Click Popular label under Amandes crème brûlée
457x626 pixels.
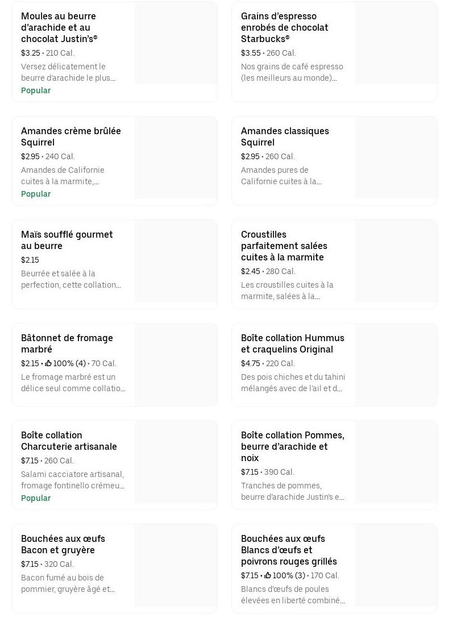tap(36, 194)
